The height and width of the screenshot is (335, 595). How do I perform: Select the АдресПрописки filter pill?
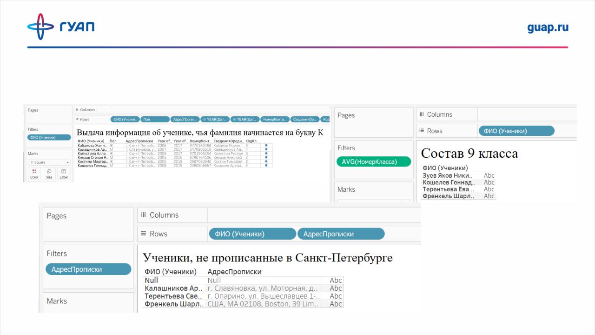pyautogui.click(x=88, y=269)
